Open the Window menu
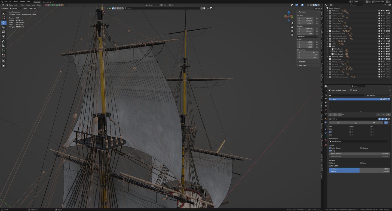The image size is (392, 211). pos(22,2)
